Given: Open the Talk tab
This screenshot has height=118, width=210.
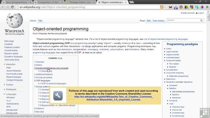Looking at the screenshot, I should [40, 21].
